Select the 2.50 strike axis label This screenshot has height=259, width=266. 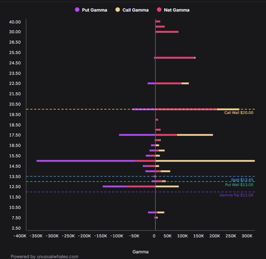click(16, 228)
